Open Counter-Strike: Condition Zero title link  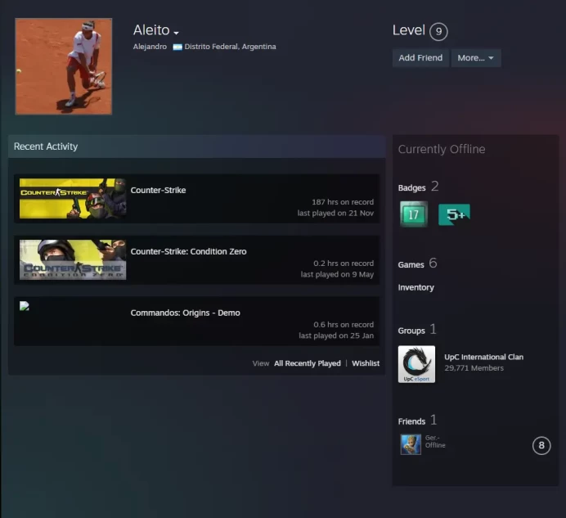pos(188,252)
